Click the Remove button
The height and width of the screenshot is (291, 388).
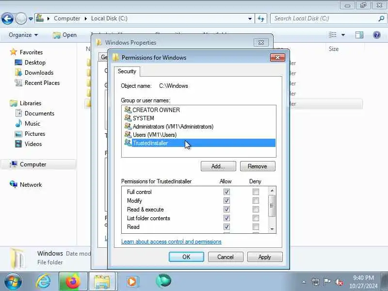(258, 166)
